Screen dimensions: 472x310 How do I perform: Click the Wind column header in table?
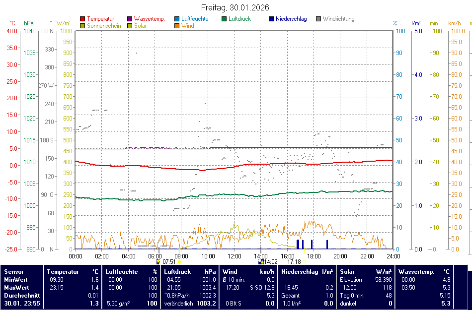(x=230, y=272)
